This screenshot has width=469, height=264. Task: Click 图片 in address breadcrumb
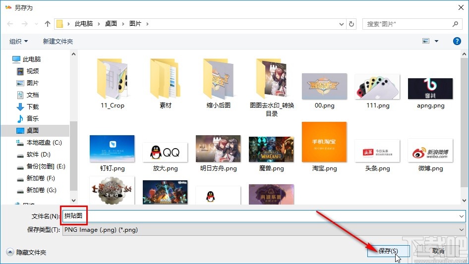tap(135, 24)
